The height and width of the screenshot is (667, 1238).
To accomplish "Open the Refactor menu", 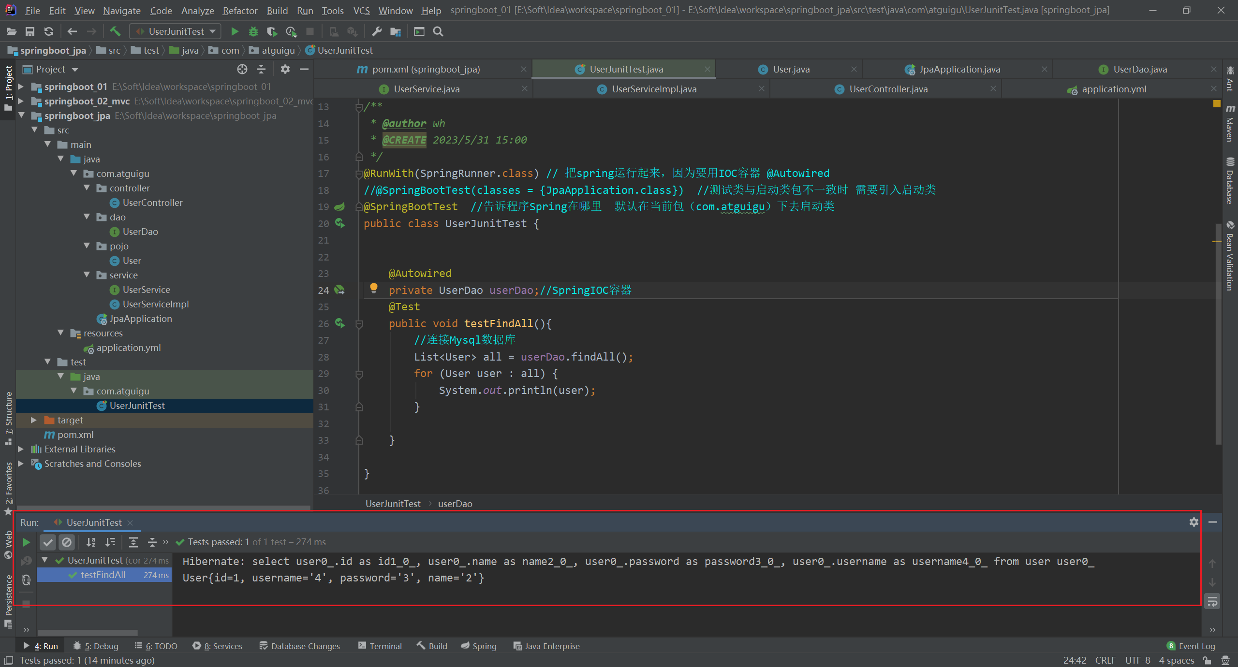I will [x=240, y=10].
